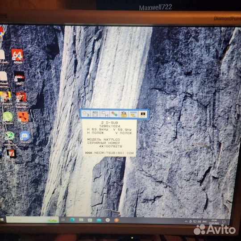Launch the Rust game desktop shortcut

pyautogui.click(x=23, y=118)
